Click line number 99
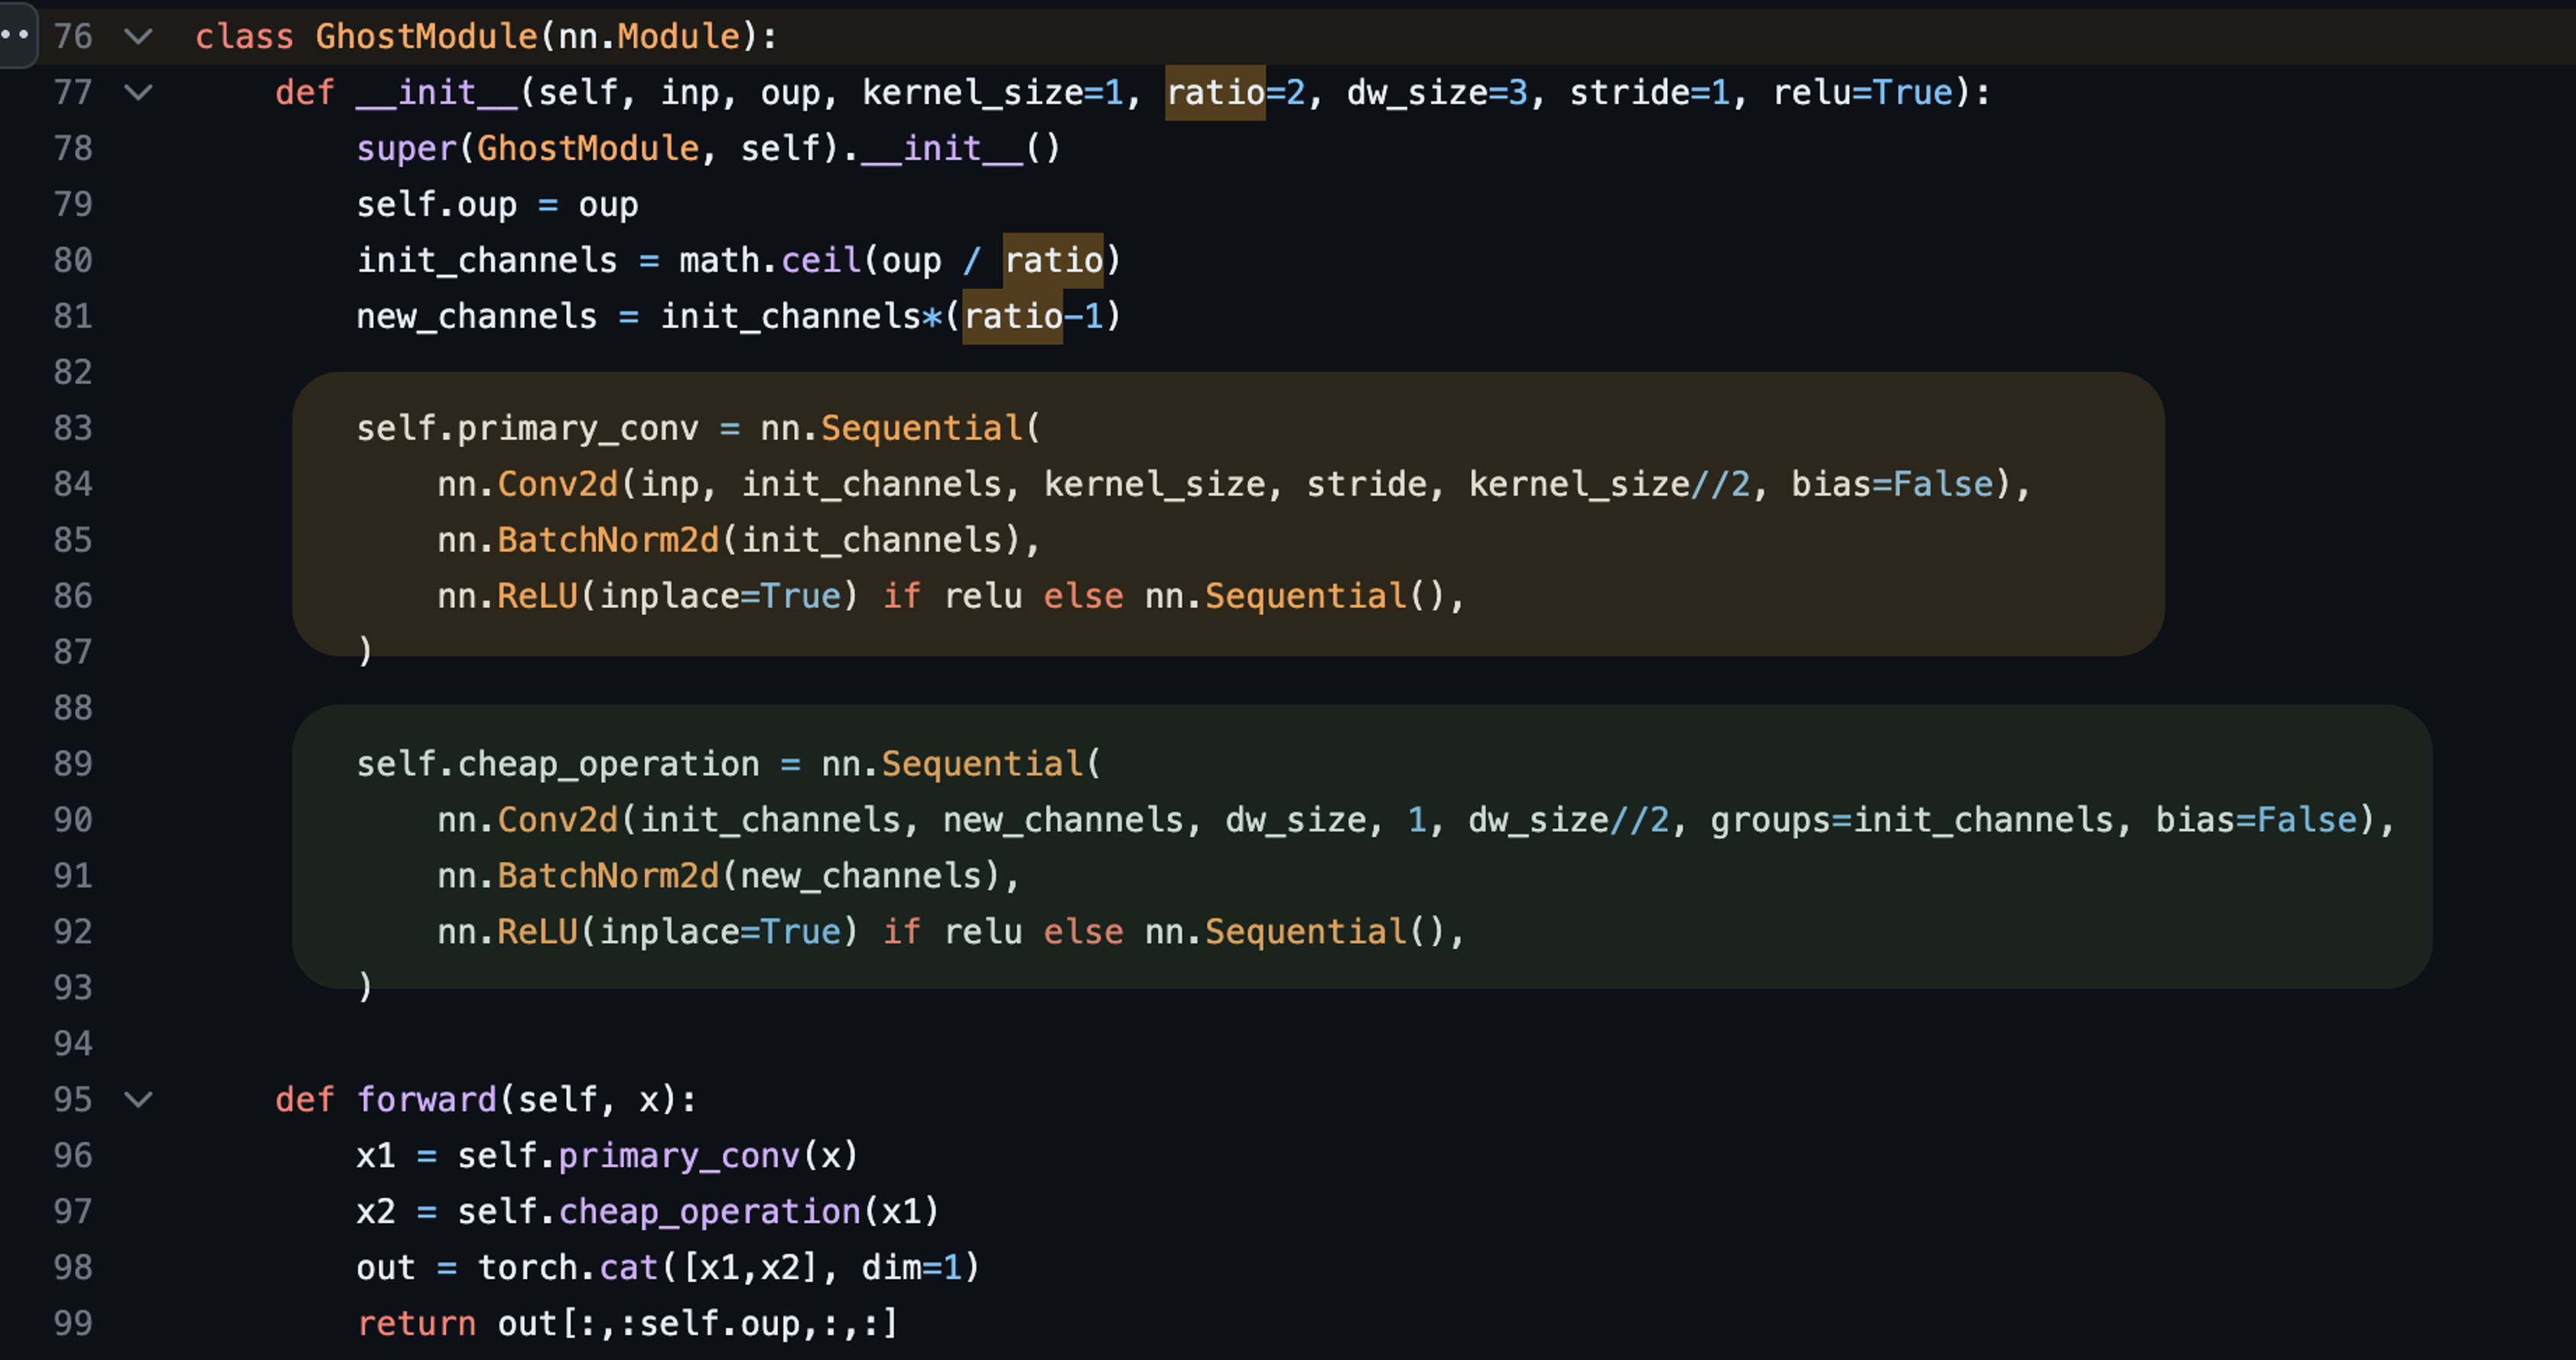This screenshot has width=2576, height=1360. tap(73, 1324)
